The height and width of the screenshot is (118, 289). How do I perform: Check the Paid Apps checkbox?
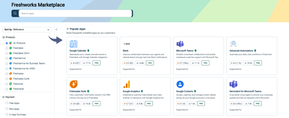(7, 109)
